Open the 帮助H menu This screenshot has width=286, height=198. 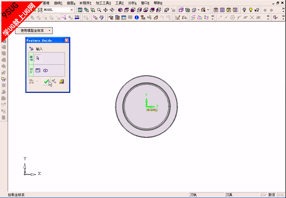[x=158, y=3]
